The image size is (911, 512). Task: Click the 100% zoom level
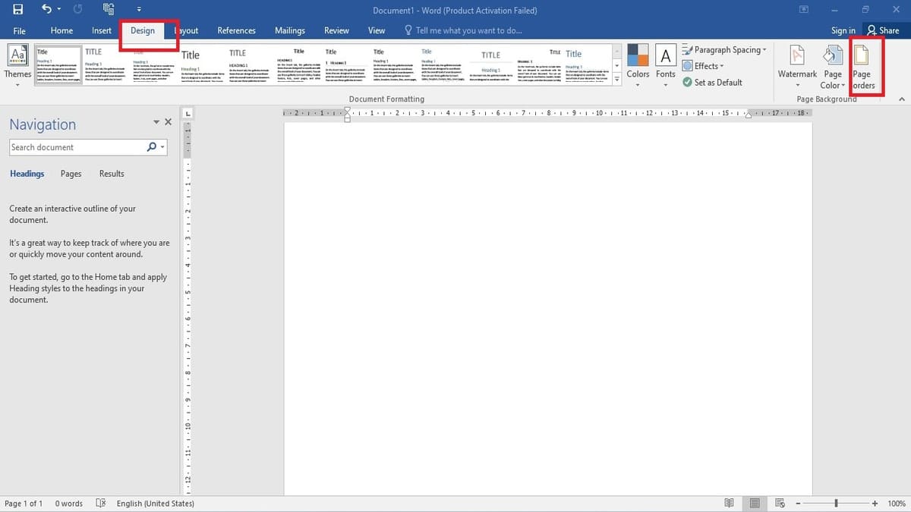coord(897,504)
